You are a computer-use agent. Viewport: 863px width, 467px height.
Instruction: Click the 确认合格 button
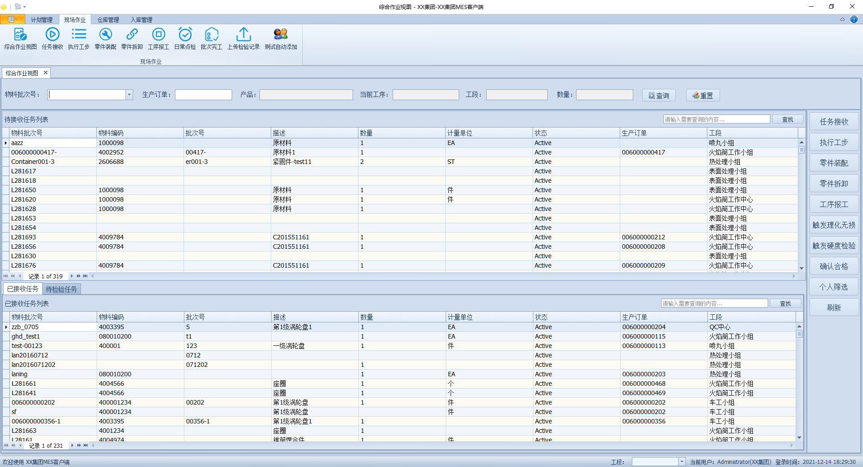(x=834, y=266)
